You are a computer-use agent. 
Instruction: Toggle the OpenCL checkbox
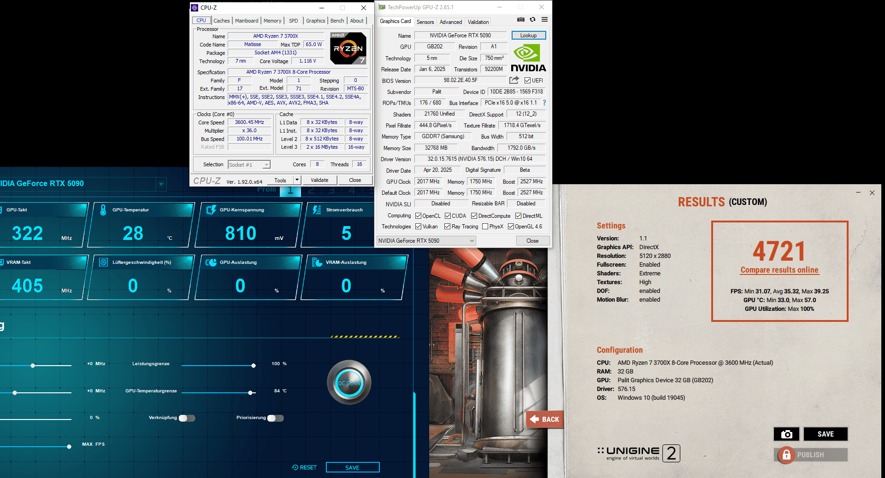click(x=418, y=216)
